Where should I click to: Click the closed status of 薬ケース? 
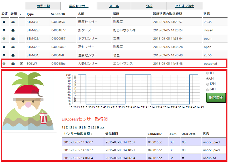point(208,30)
